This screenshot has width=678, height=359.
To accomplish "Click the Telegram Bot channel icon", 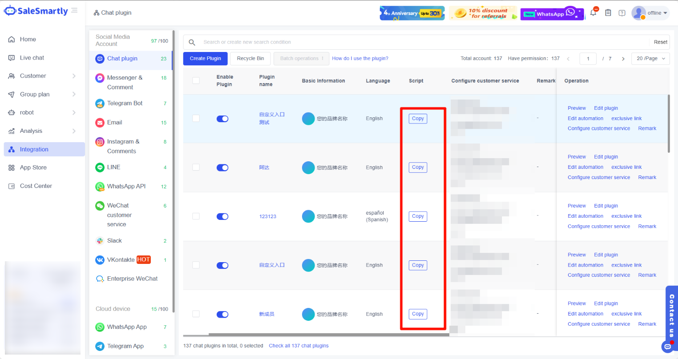I will 100,104.
